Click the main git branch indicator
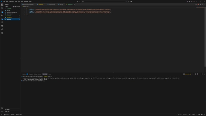The height and width of the screenshot is (116, 206). pyautogui.click(x=6, y=115)
